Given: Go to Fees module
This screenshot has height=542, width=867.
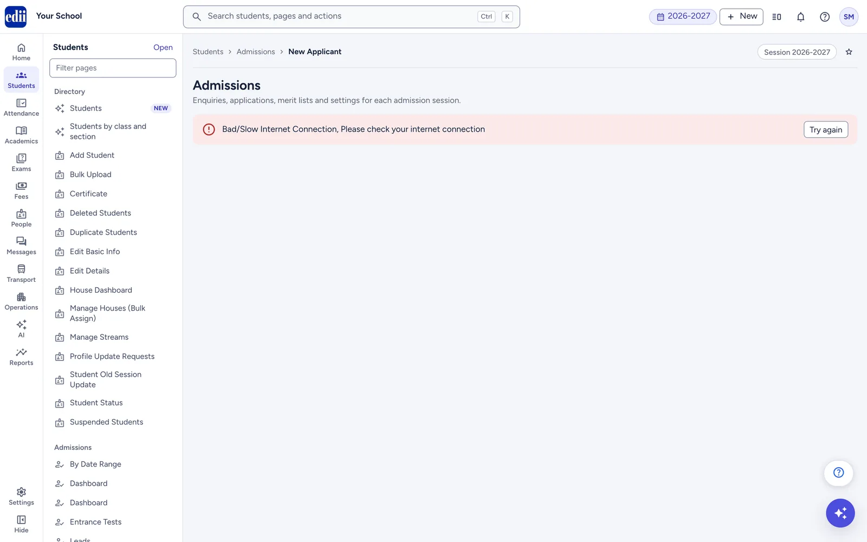Looking at the screenshot, I should [x=21, y=190].
